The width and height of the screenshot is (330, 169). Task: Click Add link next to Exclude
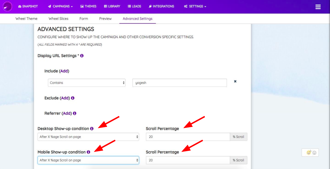65,98
